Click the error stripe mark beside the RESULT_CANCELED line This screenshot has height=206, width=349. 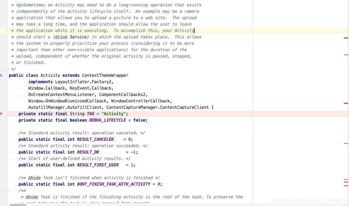pos(346,144)
